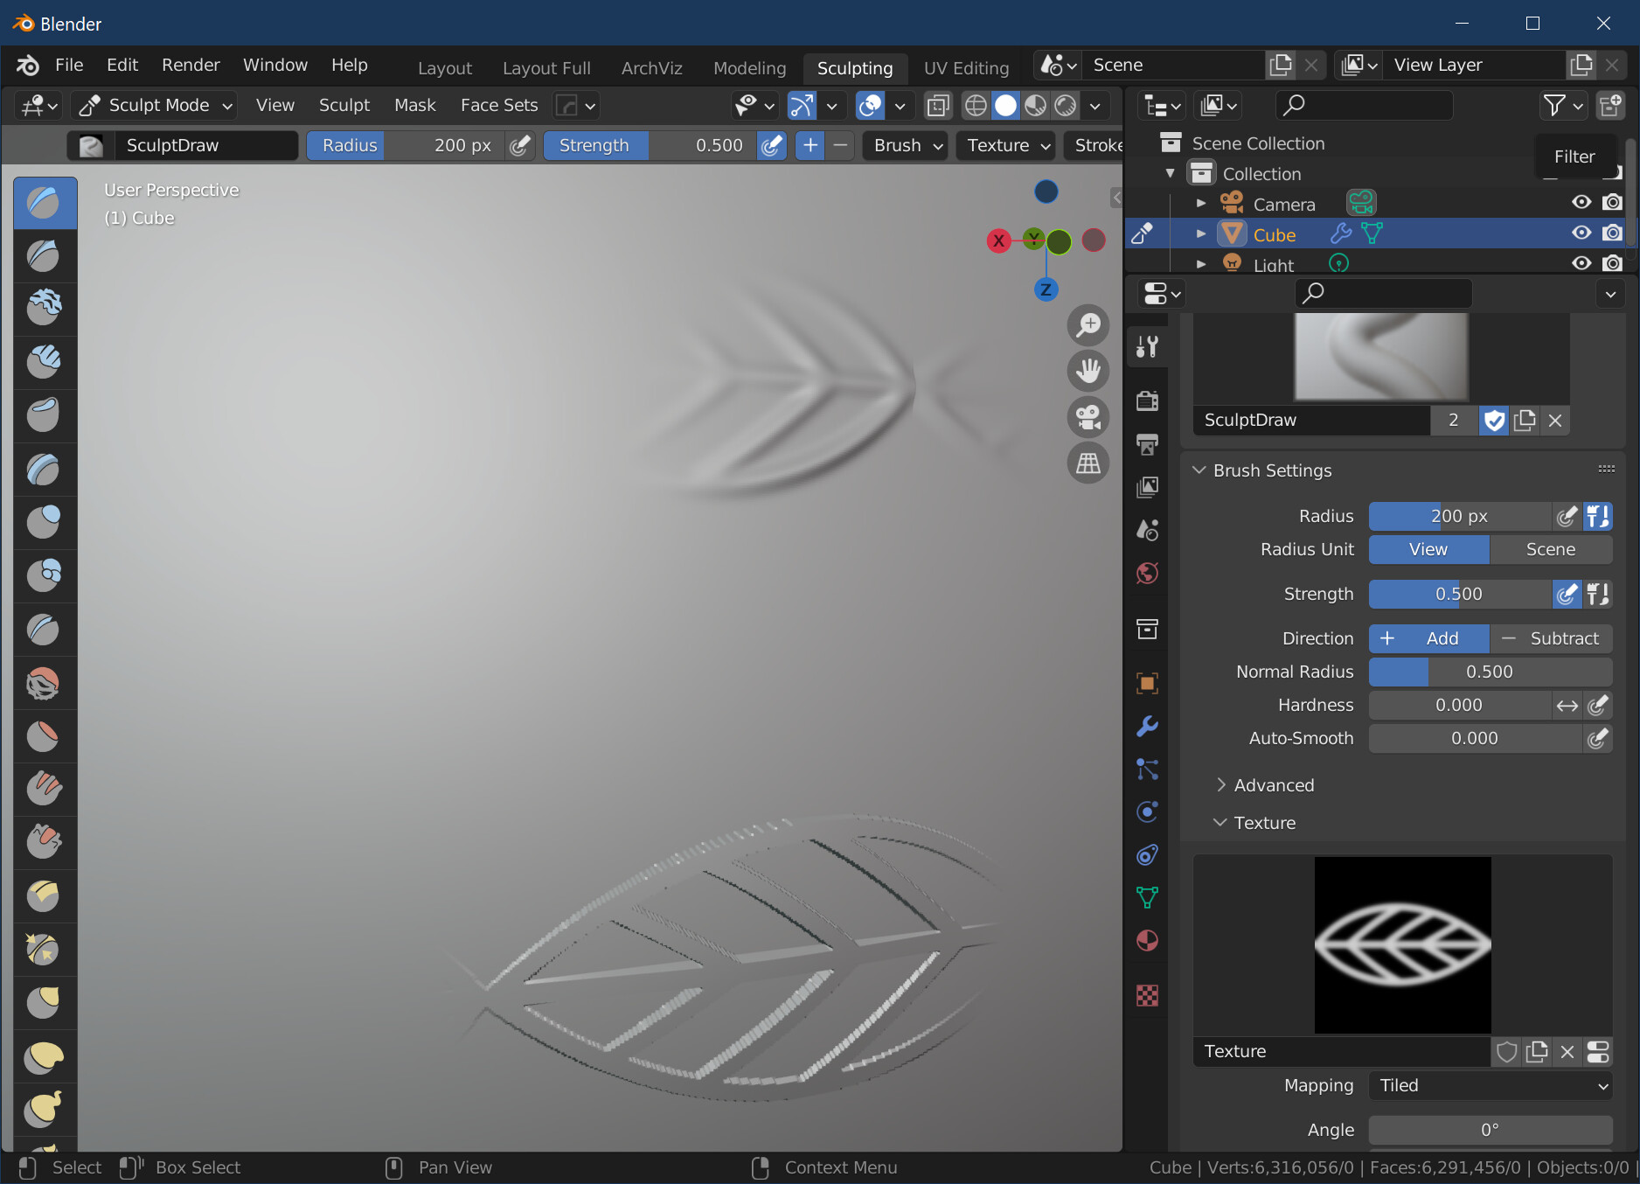
Task: Open the Material Properties tab
Action: [x=1147, y=941]
